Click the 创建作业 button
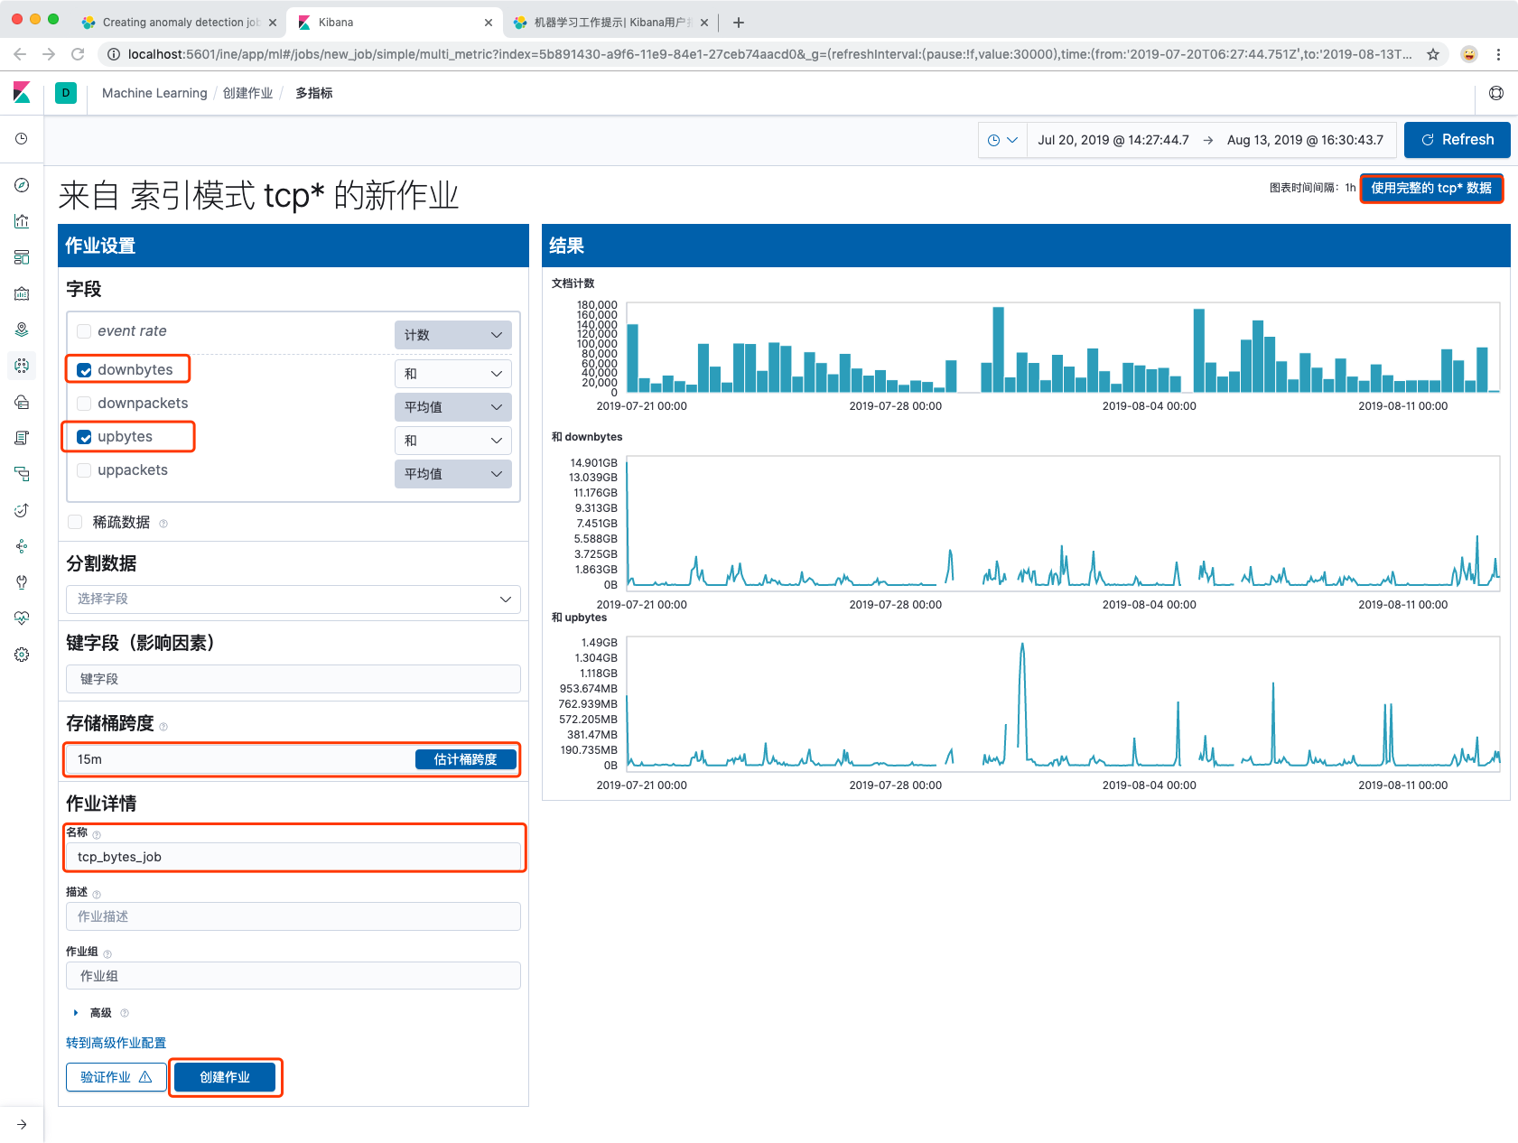1518x1143 pixels. (x=225, y=1077)
